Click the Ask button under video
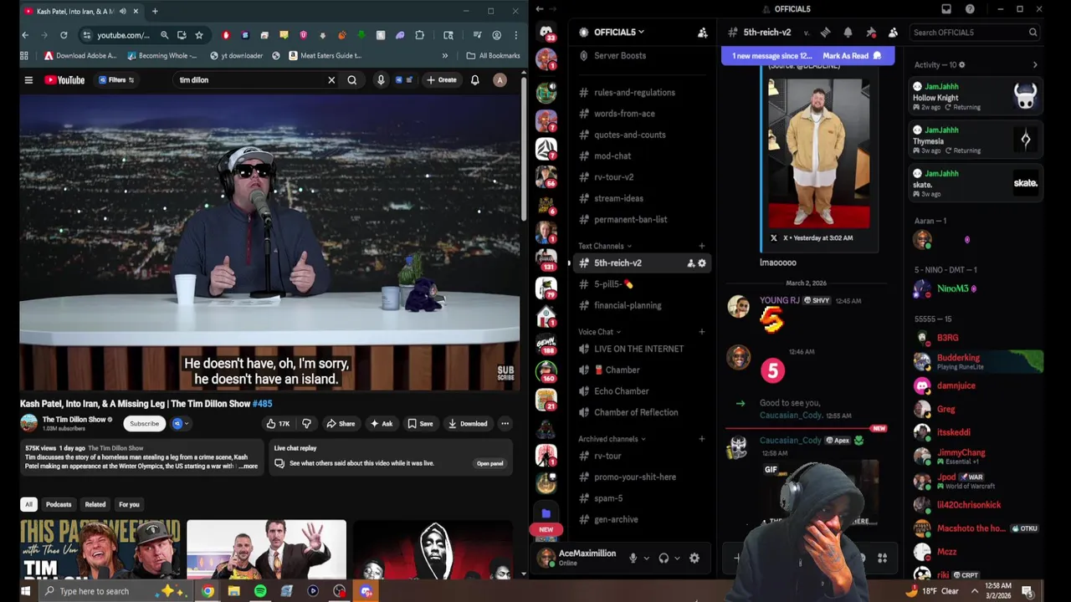 tap(381, 424)
